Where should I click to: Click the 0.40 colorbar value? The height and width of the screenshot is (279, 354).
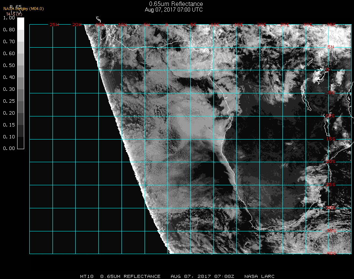(9, 77)
